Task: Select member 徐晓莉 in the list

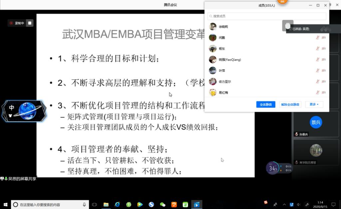Action: 267,27
